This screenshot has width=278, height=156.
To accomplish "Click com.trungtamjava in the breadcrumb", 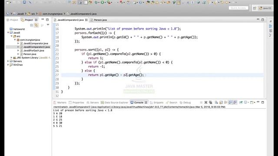I will [52, 13].
